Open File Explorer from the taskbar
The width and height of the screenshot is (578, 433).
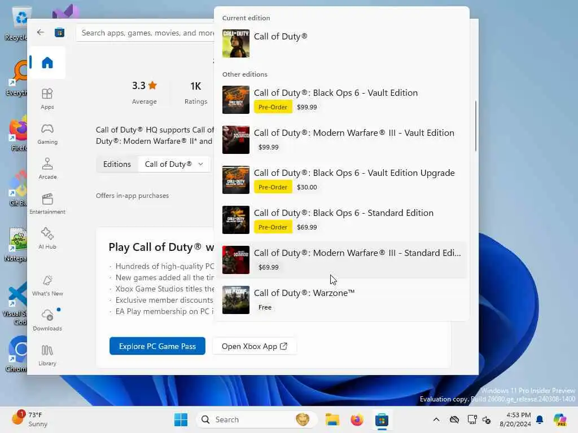[x=332, y=419]
